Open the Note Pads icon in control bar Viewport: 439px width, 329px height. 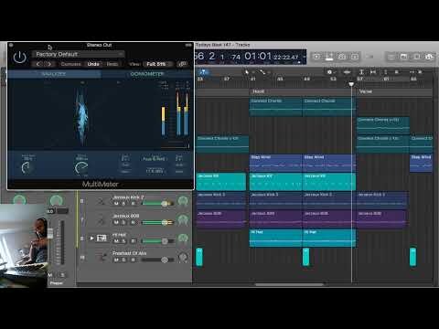coord(404,57)
